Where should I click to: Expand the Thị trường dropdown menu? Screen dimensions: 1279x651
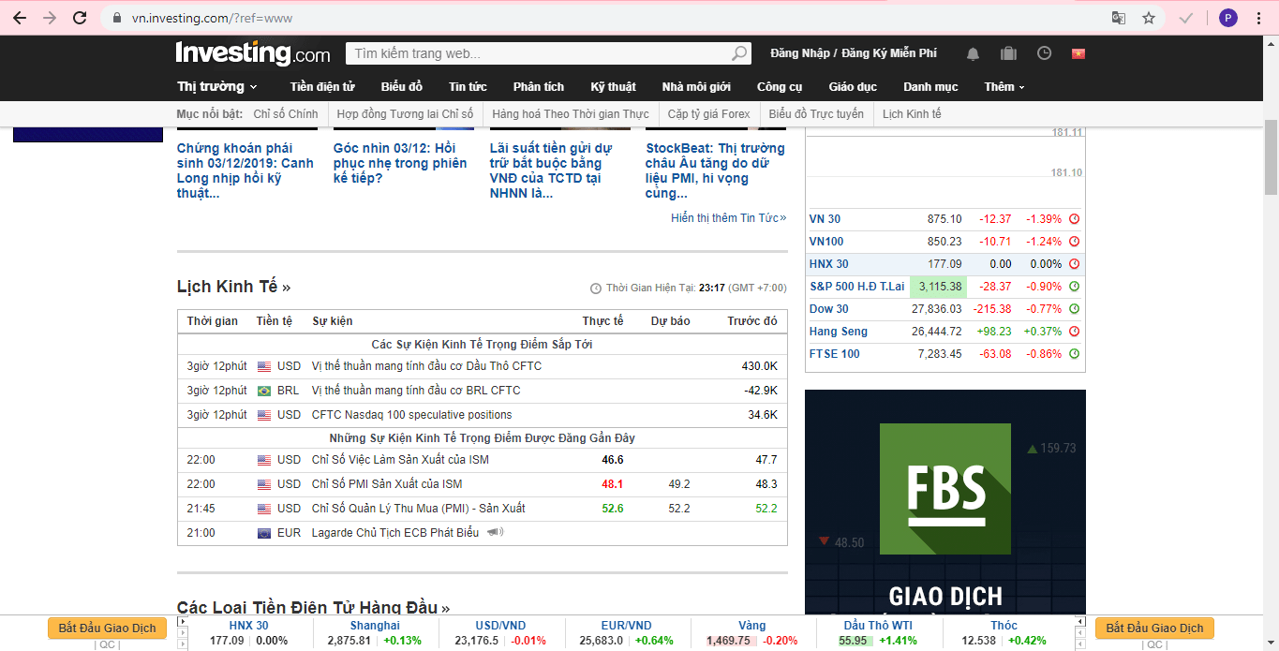click(216, 87)
